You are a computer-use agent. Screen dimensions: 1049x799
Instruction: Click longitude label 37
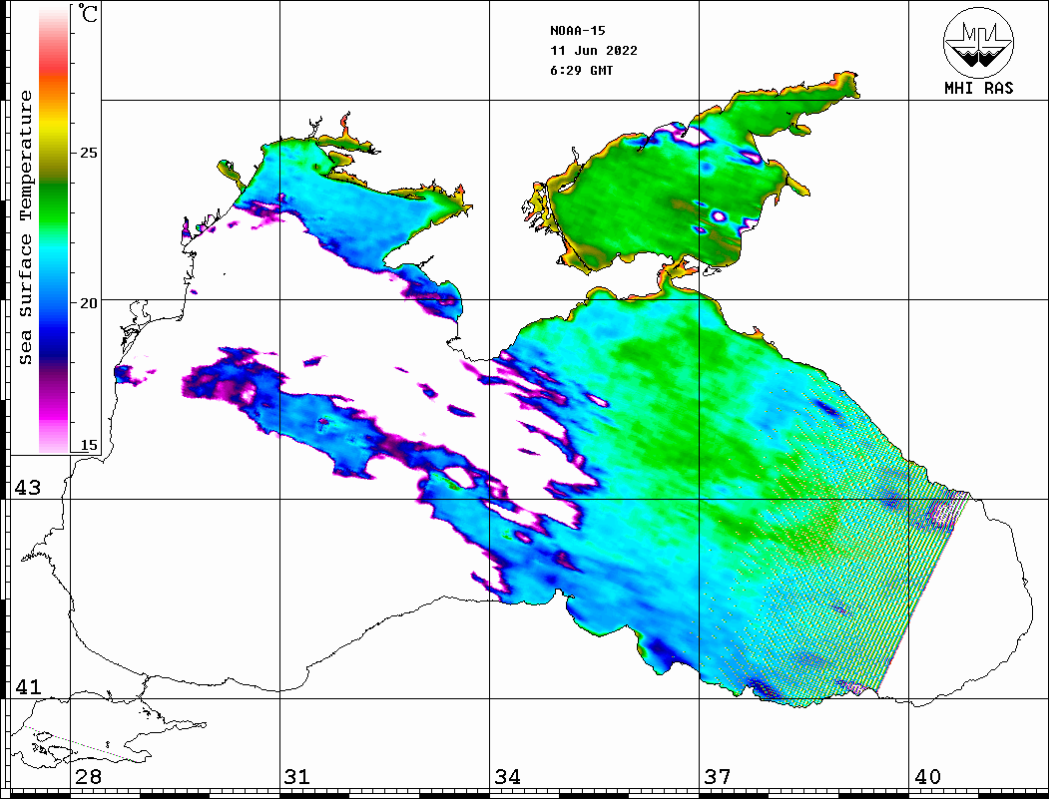point(718,777)
